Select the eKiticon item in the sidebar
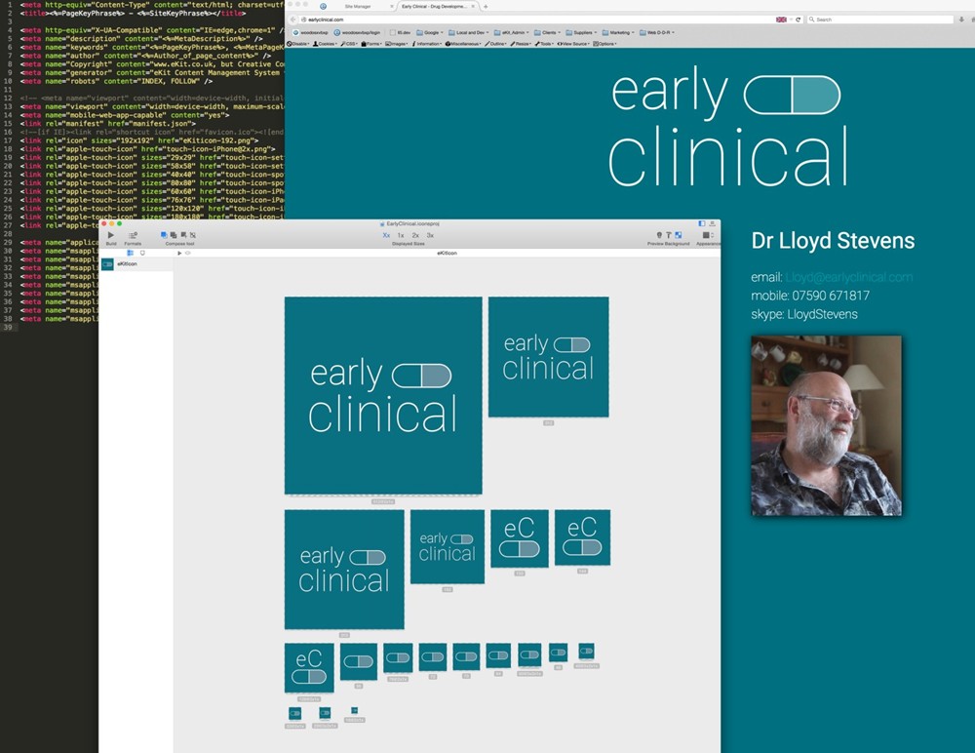The height and width of the screenshot is (753, 975). pyautogui.click(x=136, y=264)
